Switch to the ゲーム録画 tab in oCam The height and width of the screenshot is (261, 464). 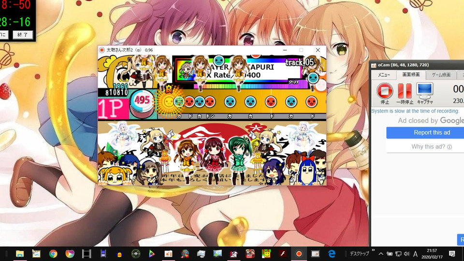(441, 75)
